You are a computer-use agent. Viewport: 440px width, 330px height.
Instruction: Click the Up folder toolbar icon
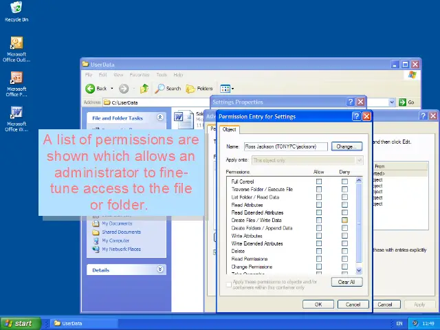144,89
